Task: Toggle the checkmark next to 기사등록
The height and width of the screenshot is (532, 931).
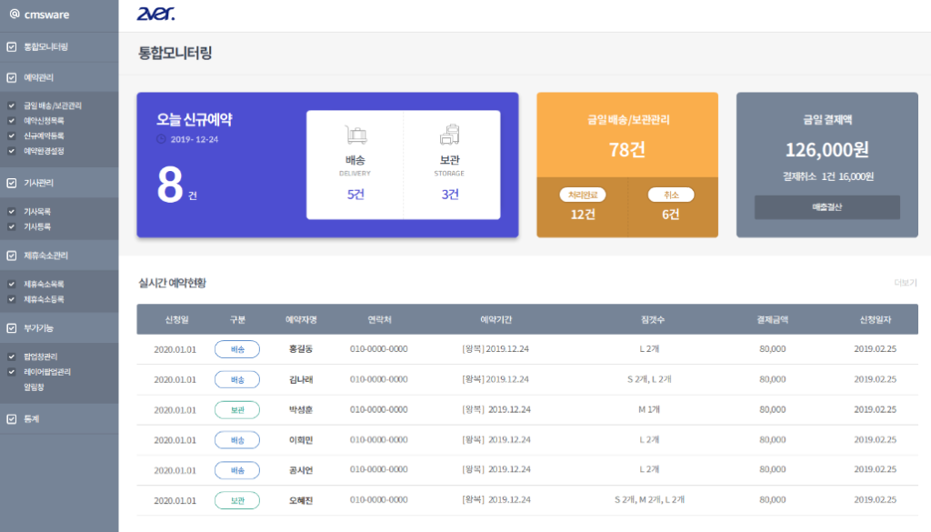Action: 11,226
